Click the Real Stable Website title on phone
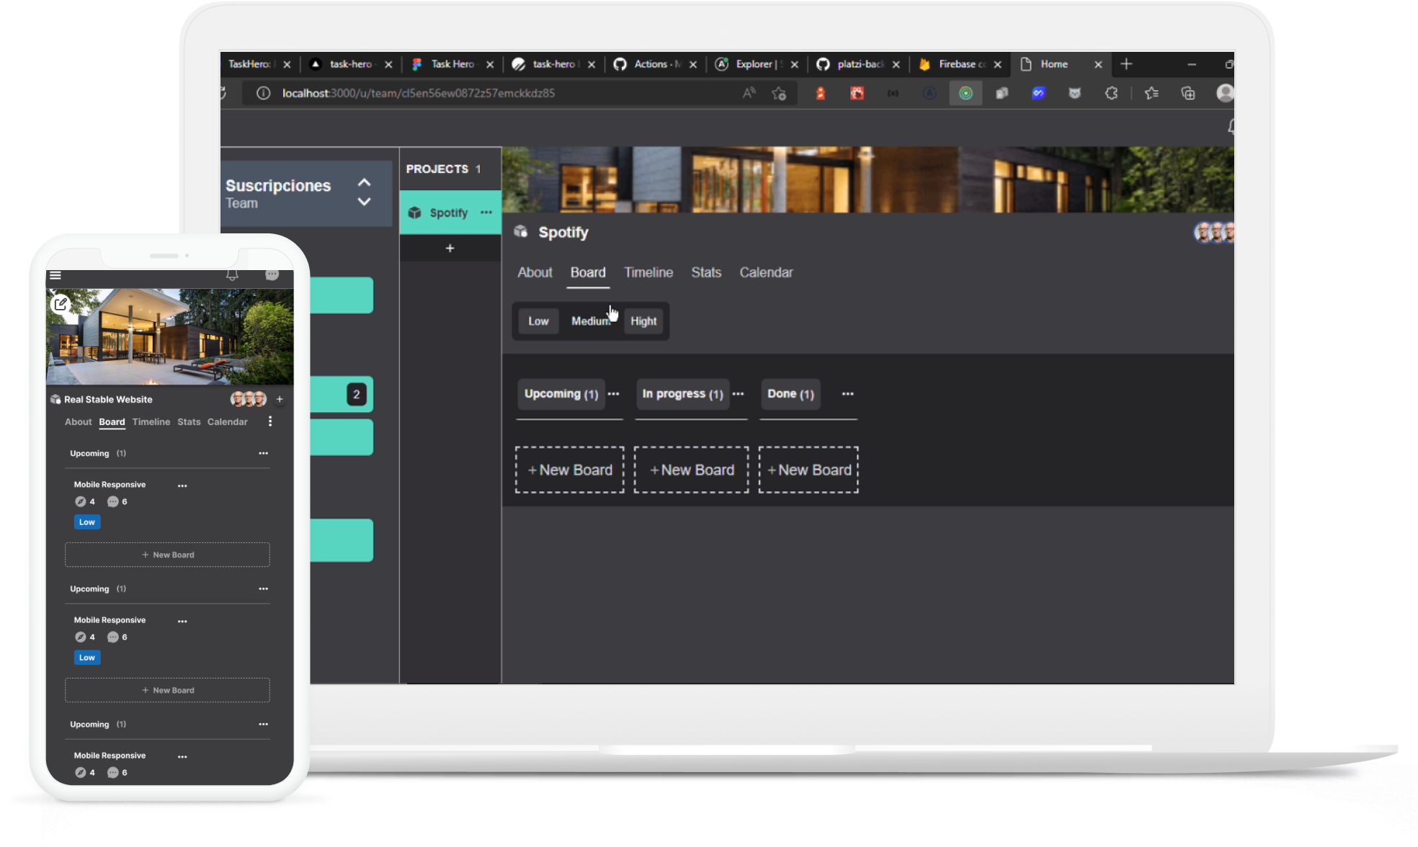The height and width of the screenshot is (847, 1418). pos(108,400)
